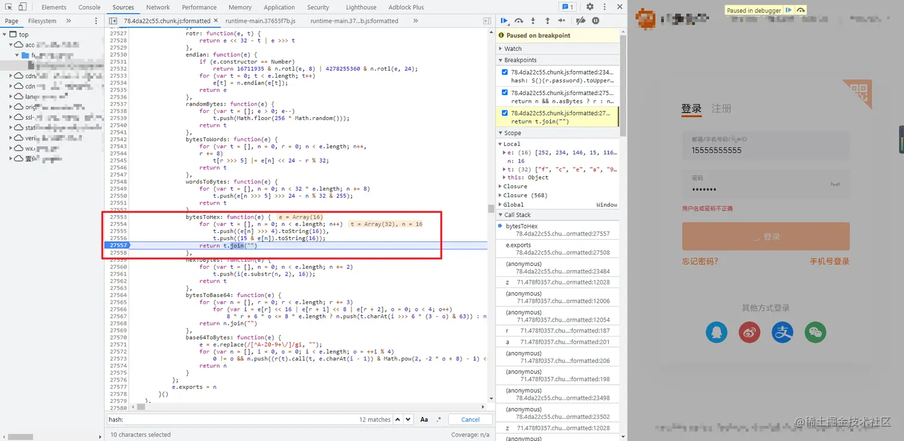
Task: Show more navigator tabs chevron
Action: (x=68, y=21)
